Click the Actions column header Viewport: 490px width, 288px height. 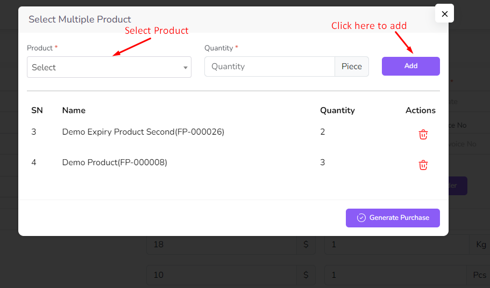pos(420,110)
